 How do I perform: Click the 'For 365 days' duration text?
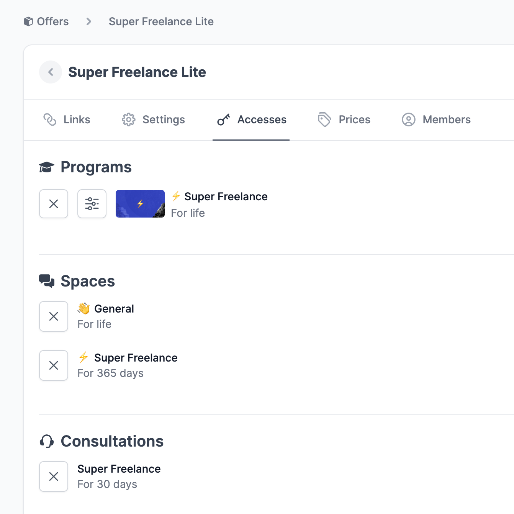click(111, 373)
